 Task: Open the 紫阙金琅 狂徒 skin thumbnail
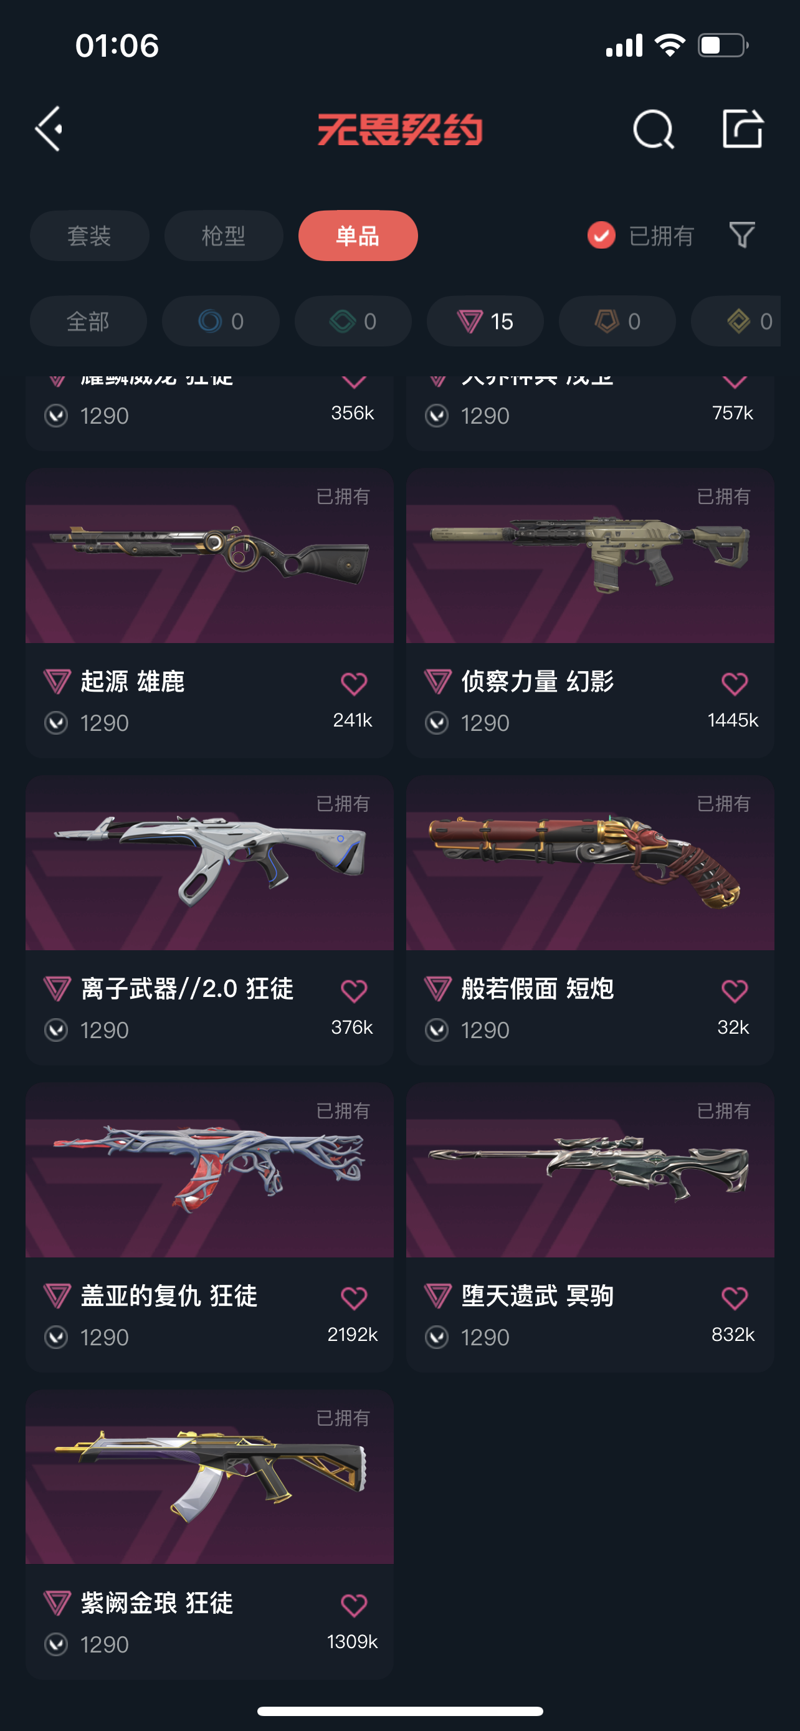[209, 1477]
